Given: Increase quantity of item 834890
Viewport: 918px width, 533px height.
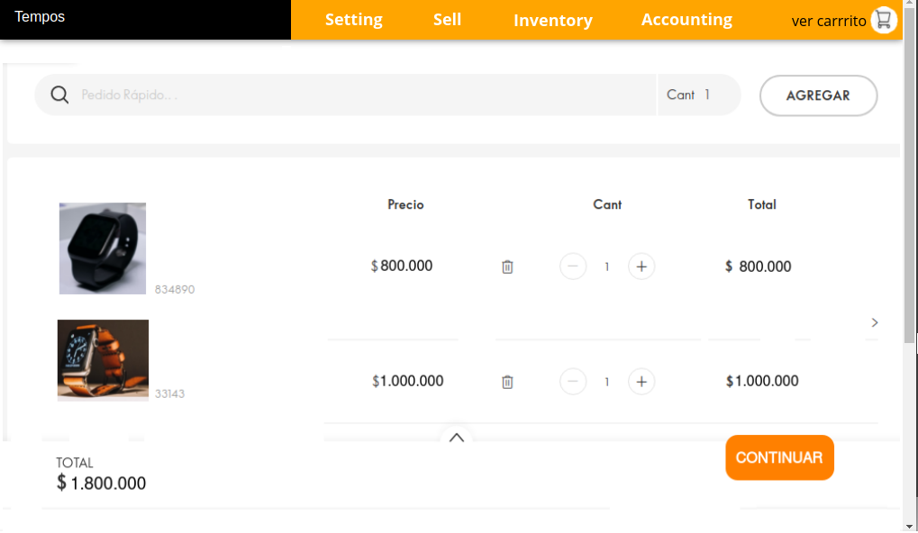Looking at the screenshot, I should pos(641,266).
